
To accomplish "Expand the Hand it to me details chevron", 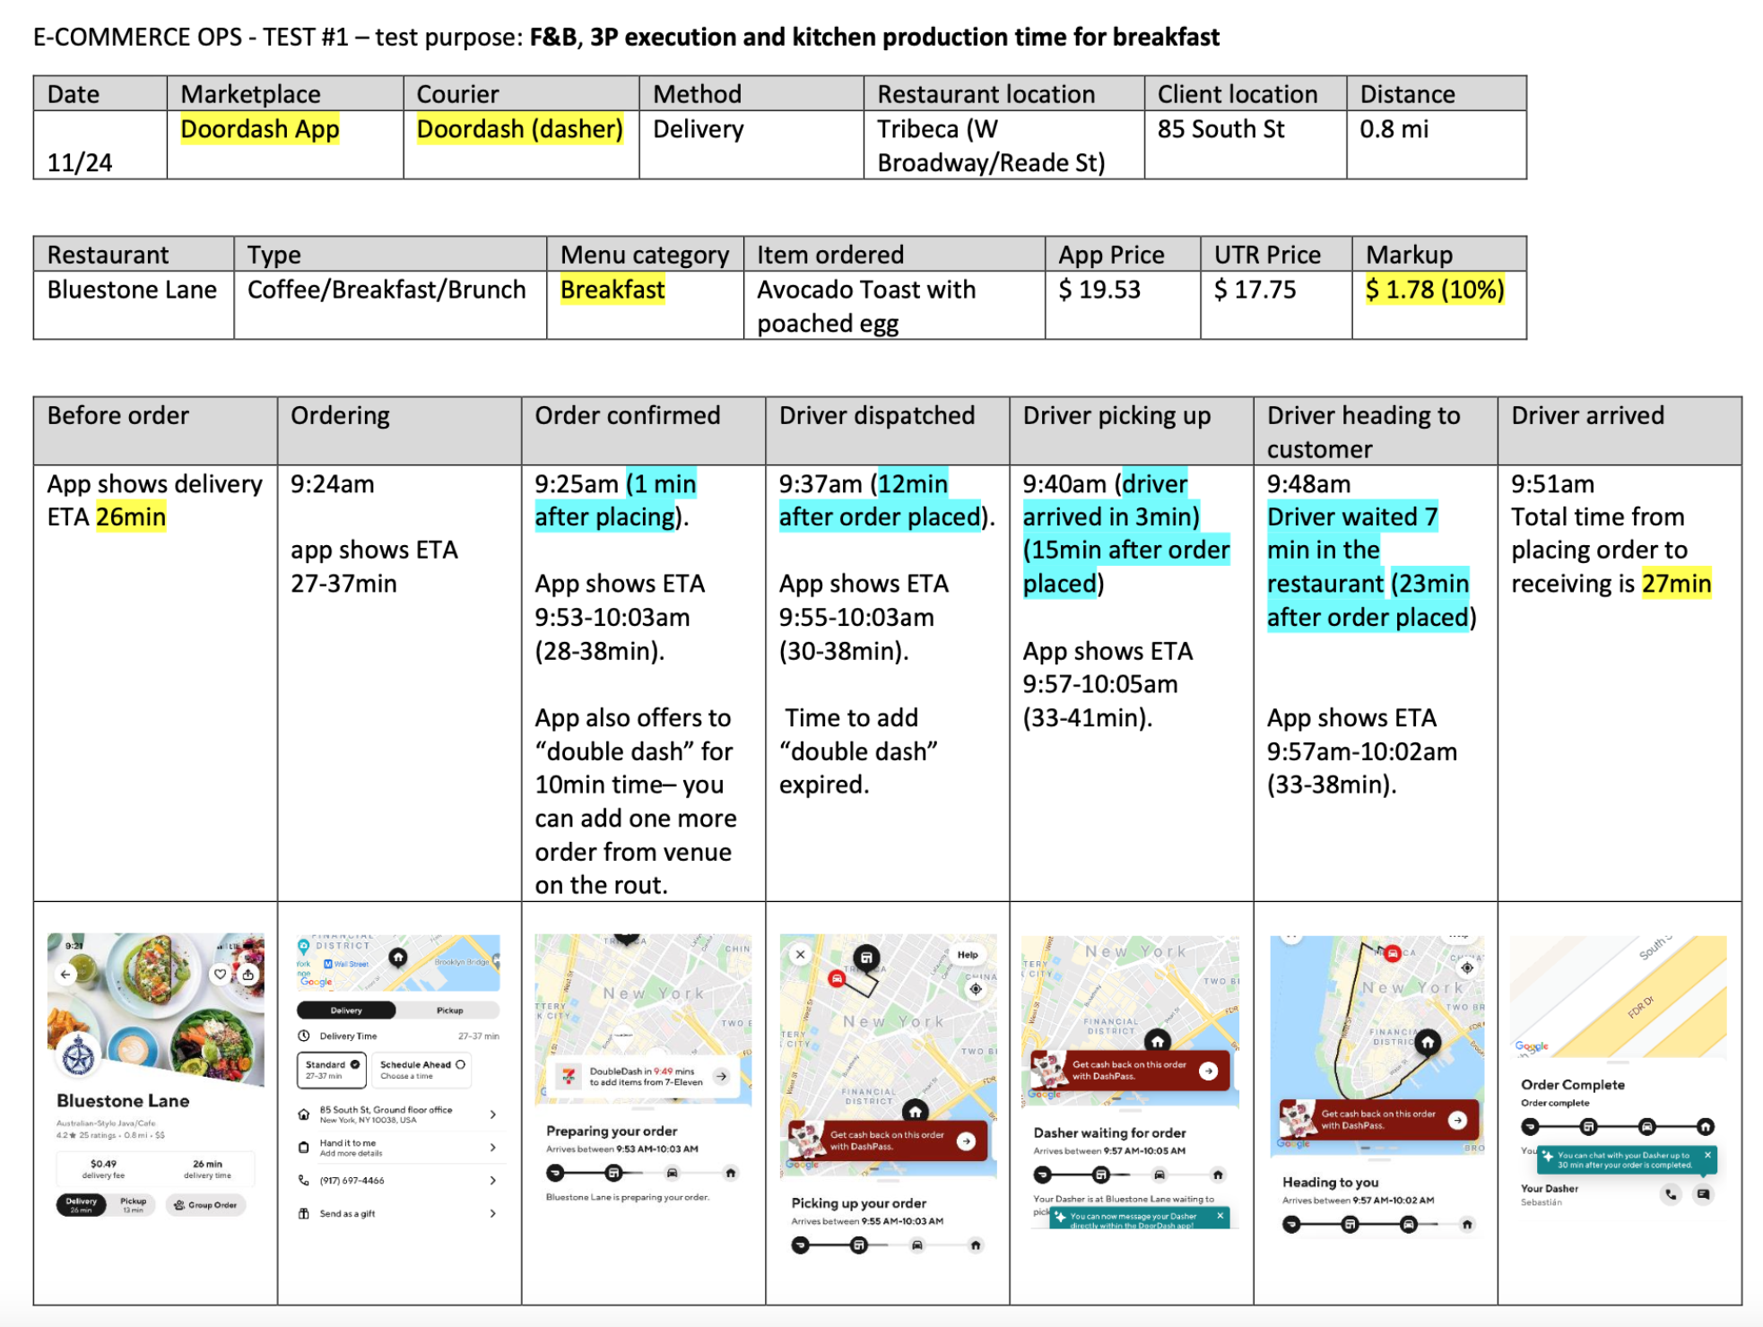I will coord(493,1148).
